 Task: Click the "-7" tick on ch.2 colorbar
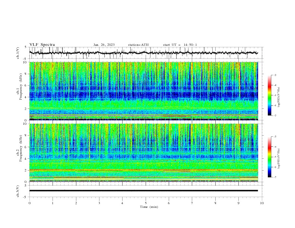coord(275,177)
